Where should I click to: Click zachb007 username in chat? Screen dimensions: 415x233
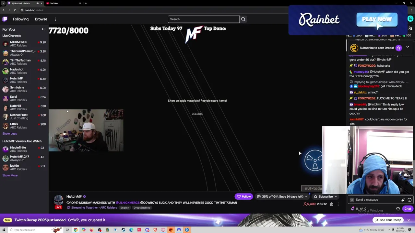[357, 119]
